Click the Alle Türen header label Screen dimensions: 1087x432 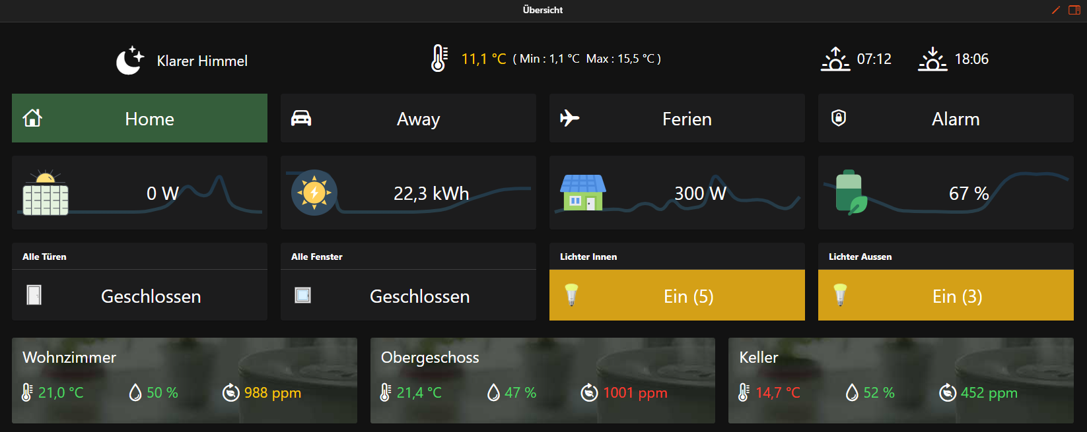[x=44, y=257]
